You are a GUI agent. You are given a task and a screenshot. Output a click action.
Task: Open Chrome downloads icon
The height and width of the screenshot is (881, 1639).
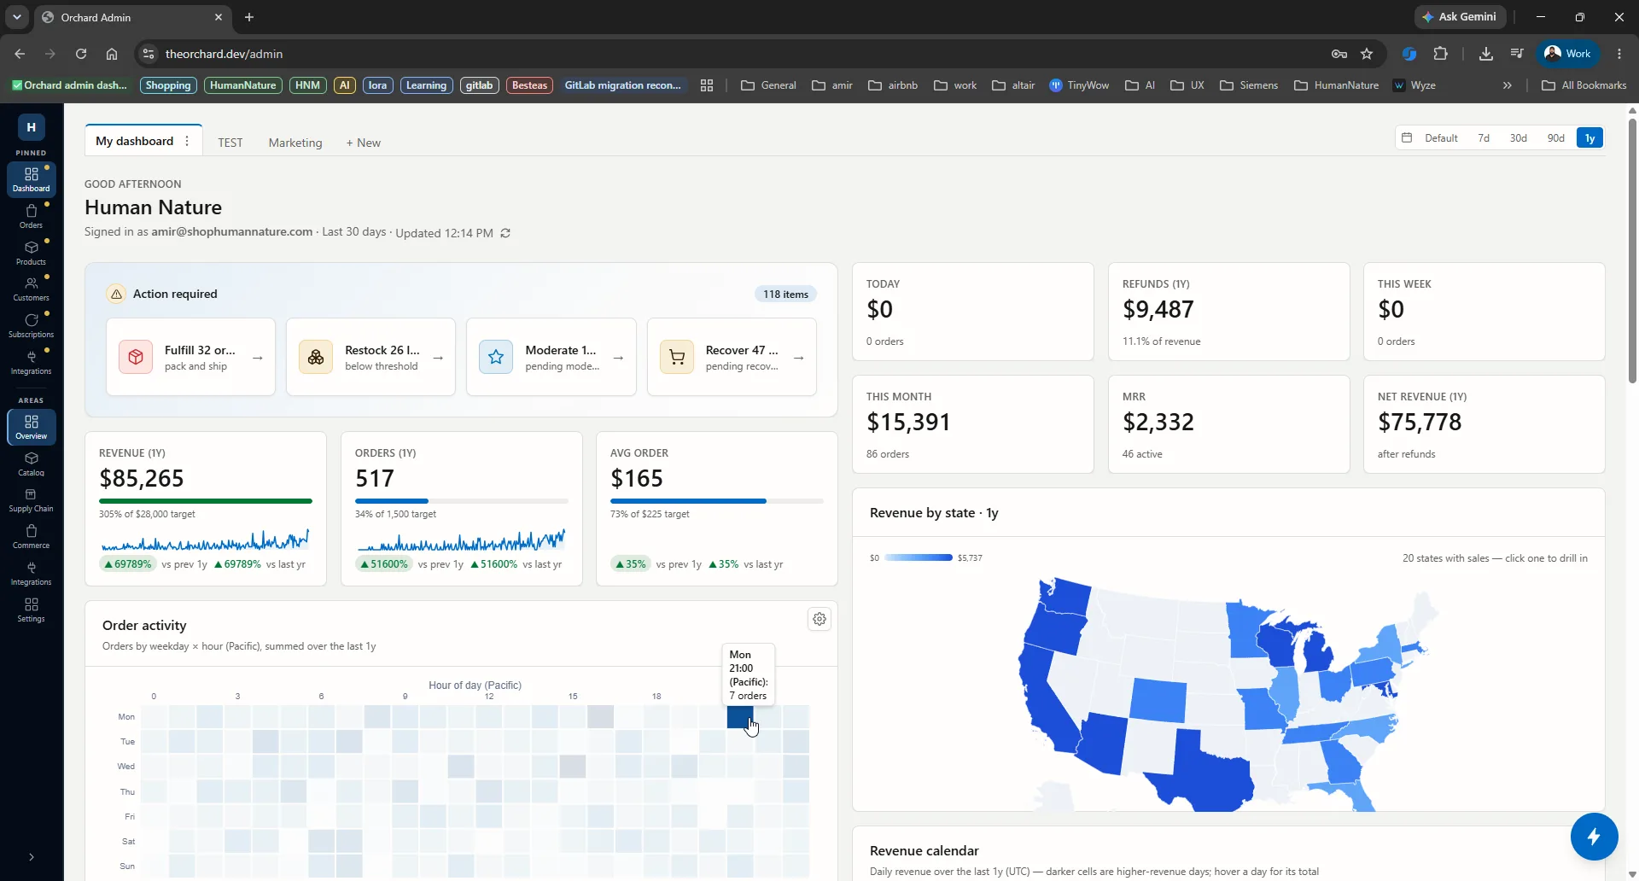click(1486, 54)
